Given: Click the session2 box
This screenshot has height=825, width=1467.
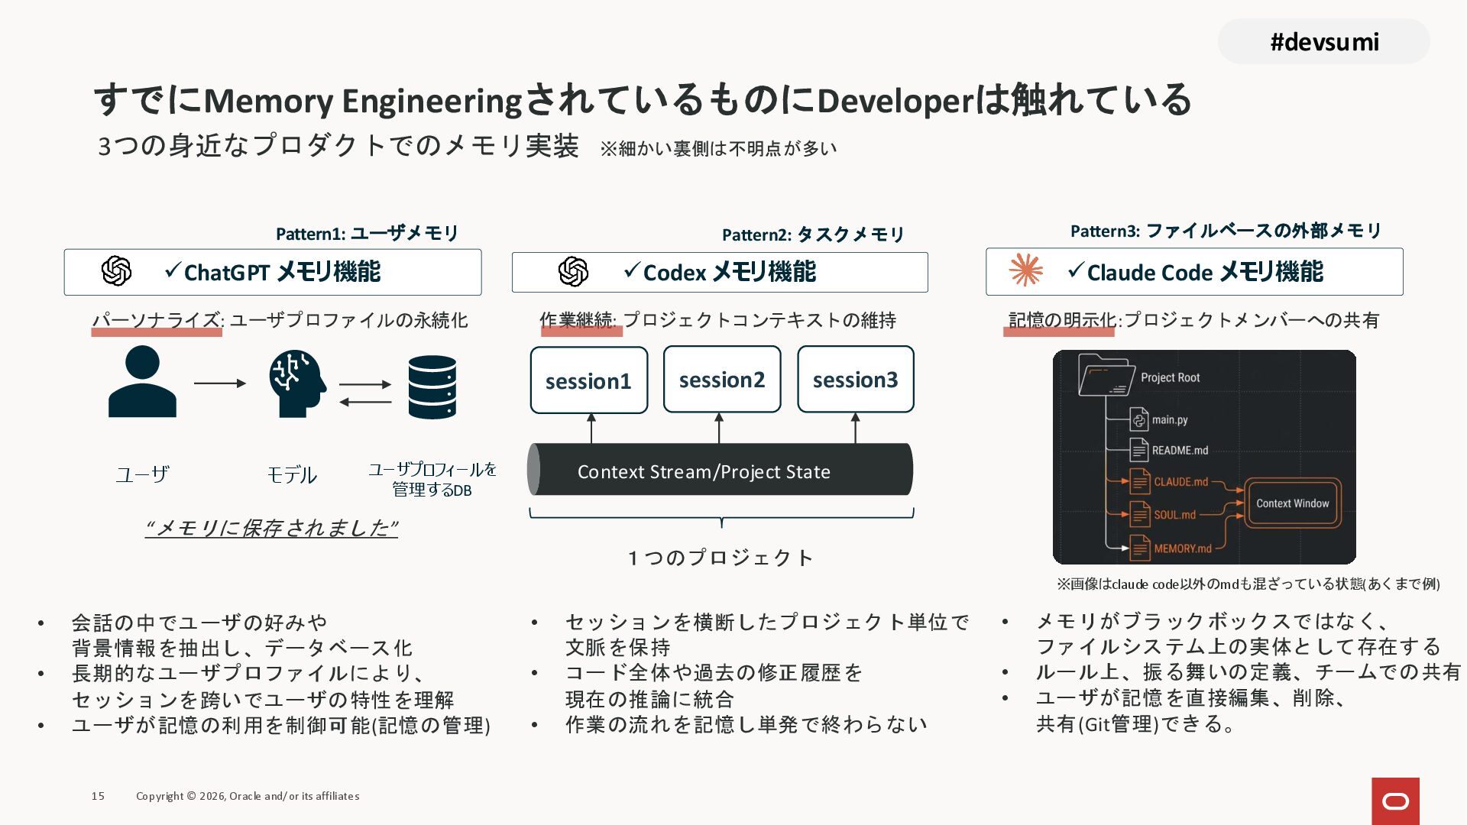Looking at the screenshot, I should [x=722, y=380].
